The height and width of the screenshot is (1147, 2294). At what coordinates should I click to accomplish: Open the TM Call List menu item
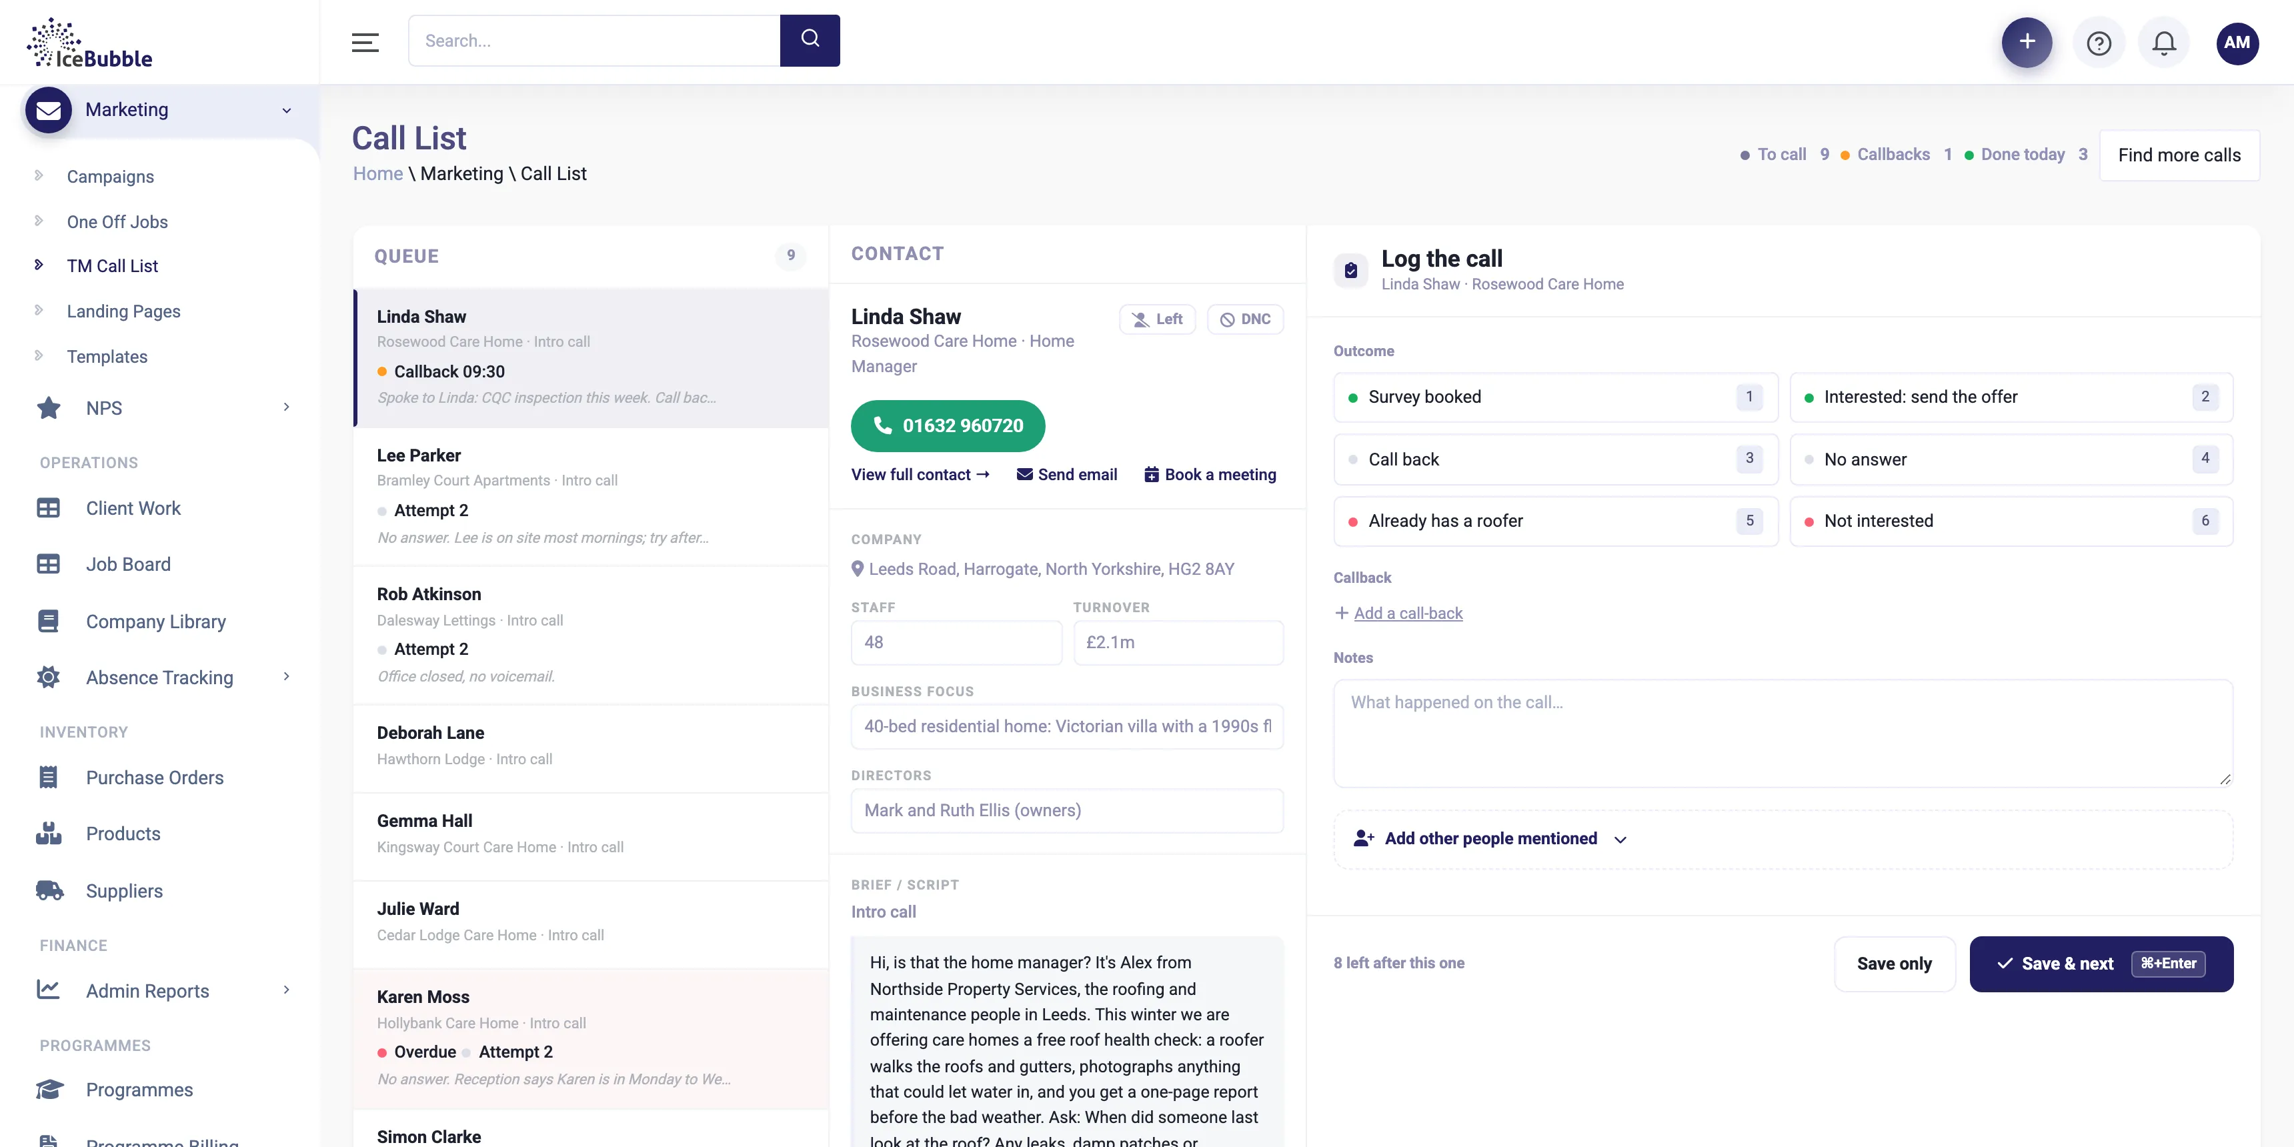tap(112, 266)
